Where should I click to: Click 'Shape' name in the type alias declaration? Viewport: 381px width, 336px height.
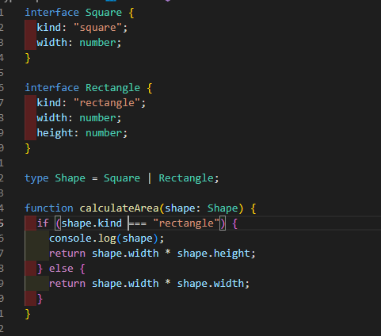coord(70,178)
